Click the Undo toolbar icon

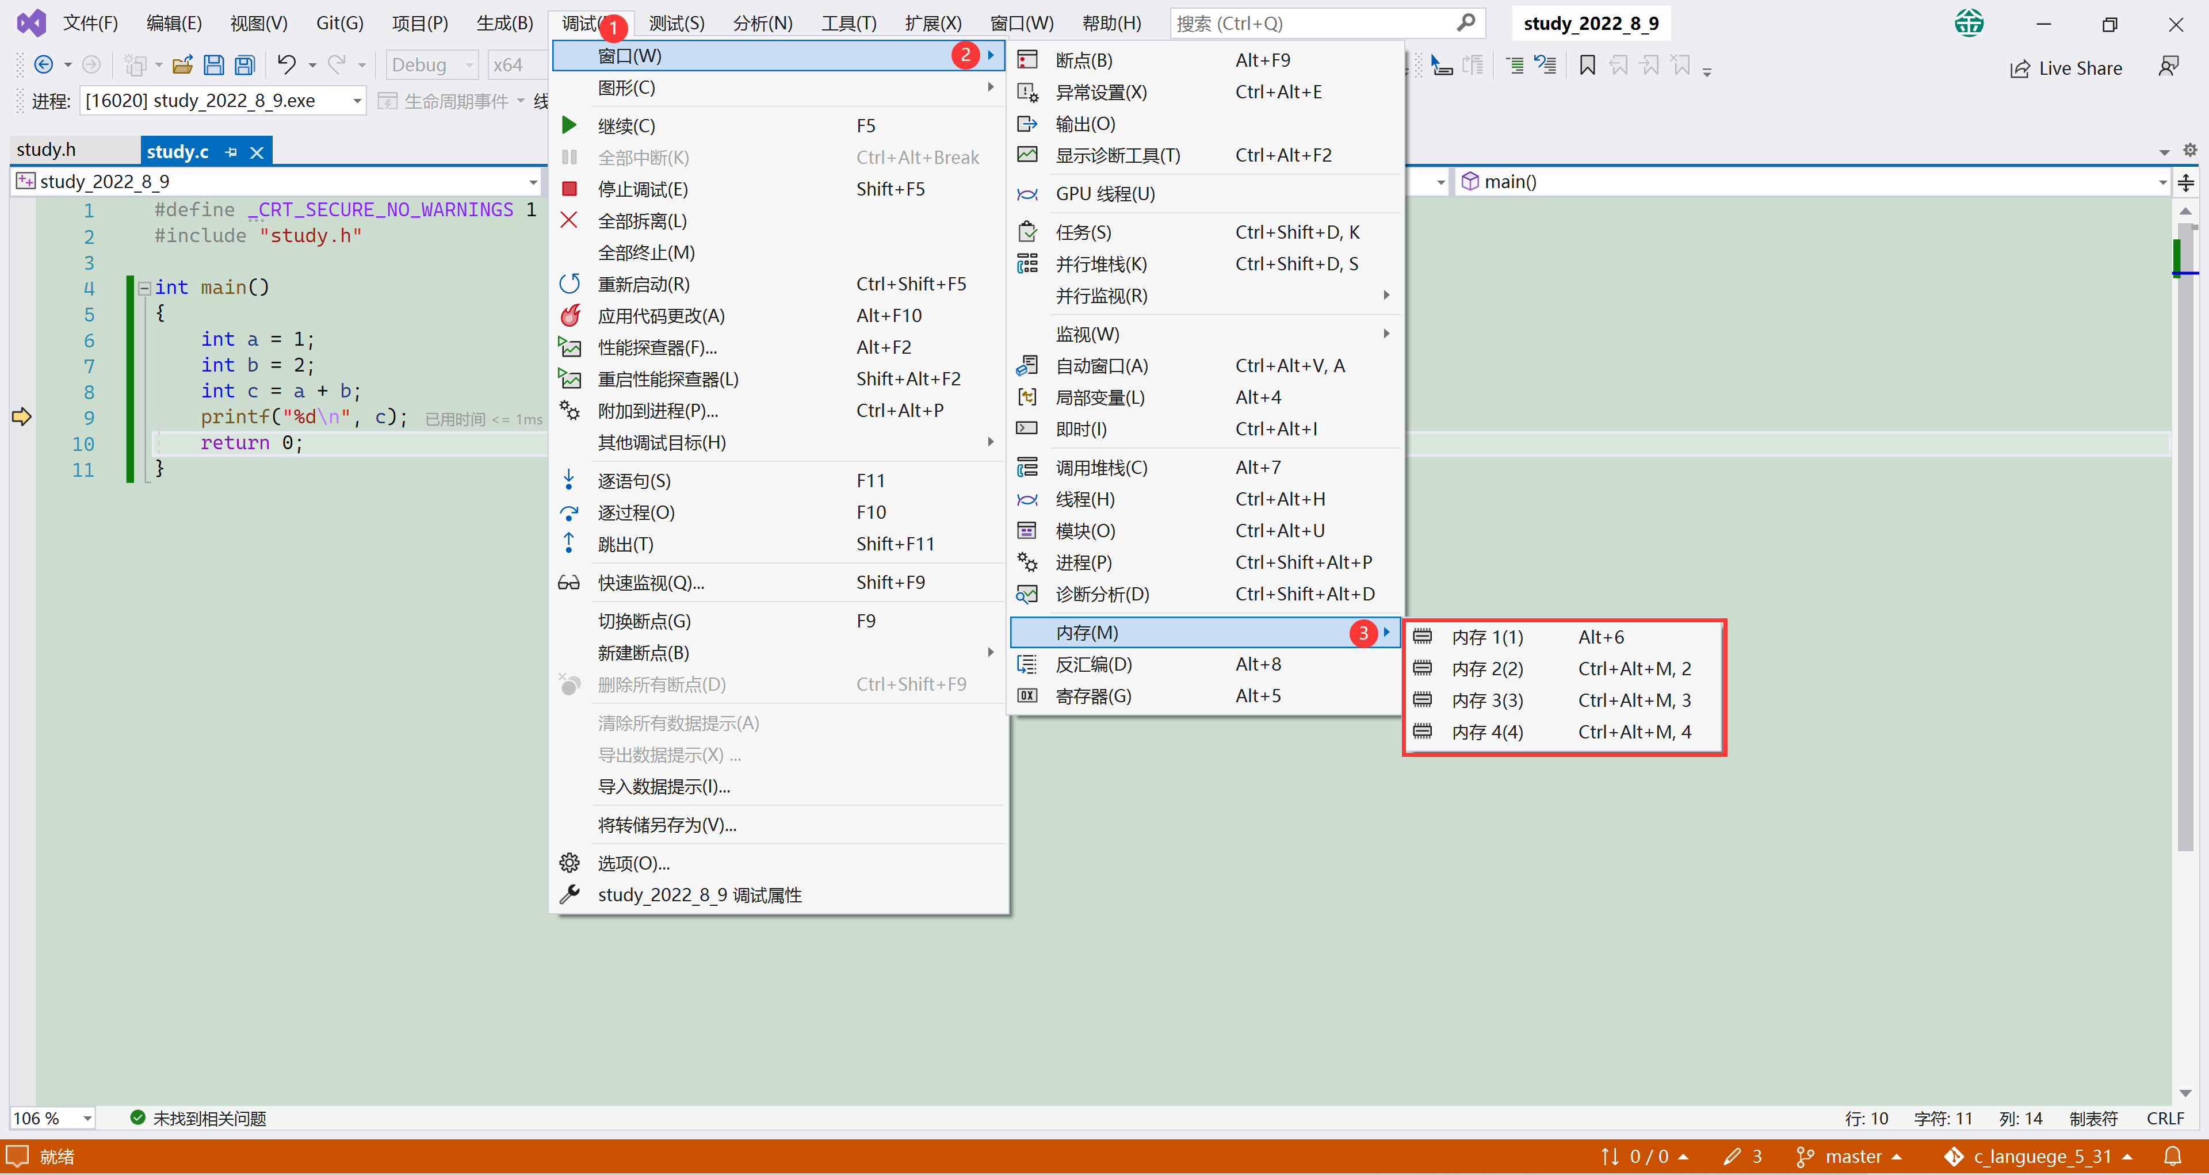[286, 65]
